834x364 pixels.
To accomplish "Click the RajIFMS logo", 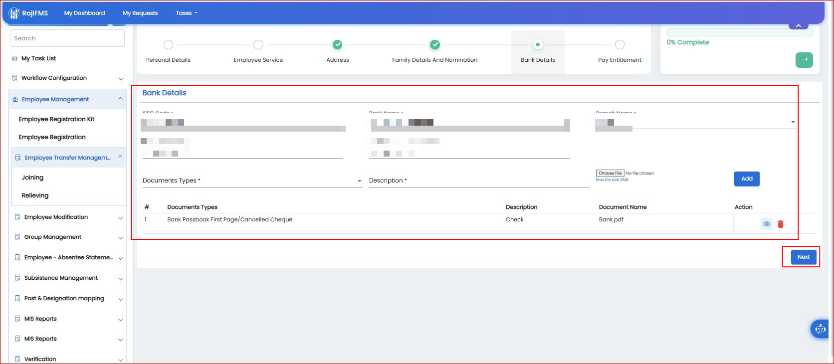I will click(28, 13).
